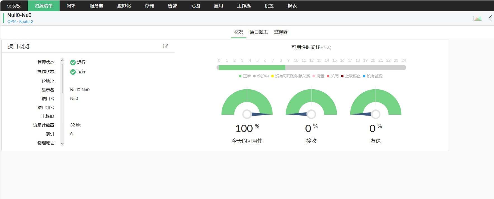This screenshot has width=494, height=199.
Task: Click green check icon beside 操作状态
Action: click(73, 72)
